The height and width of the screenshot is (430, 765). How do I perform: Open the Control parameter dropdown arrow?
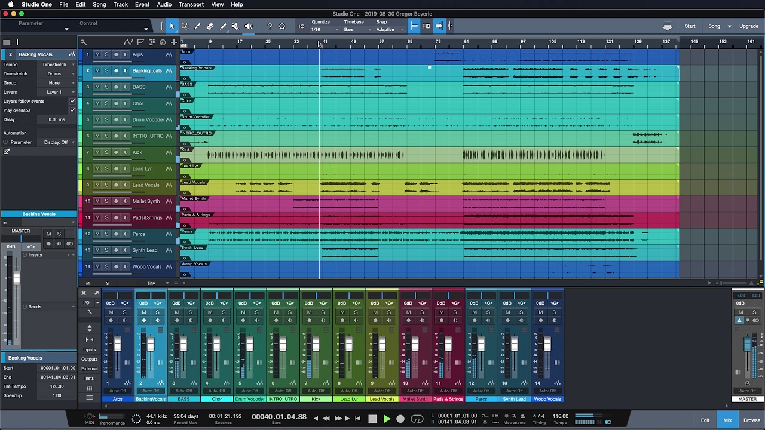coord(146,29)
